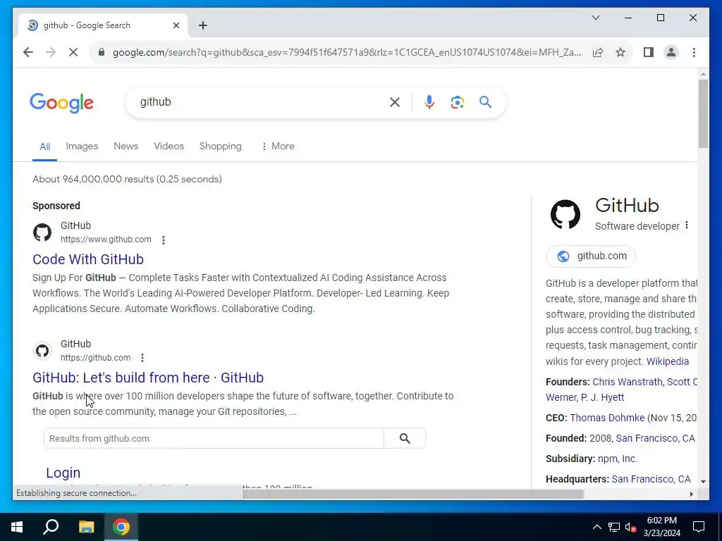Show hidden system tray icons

tap(596, 527)
